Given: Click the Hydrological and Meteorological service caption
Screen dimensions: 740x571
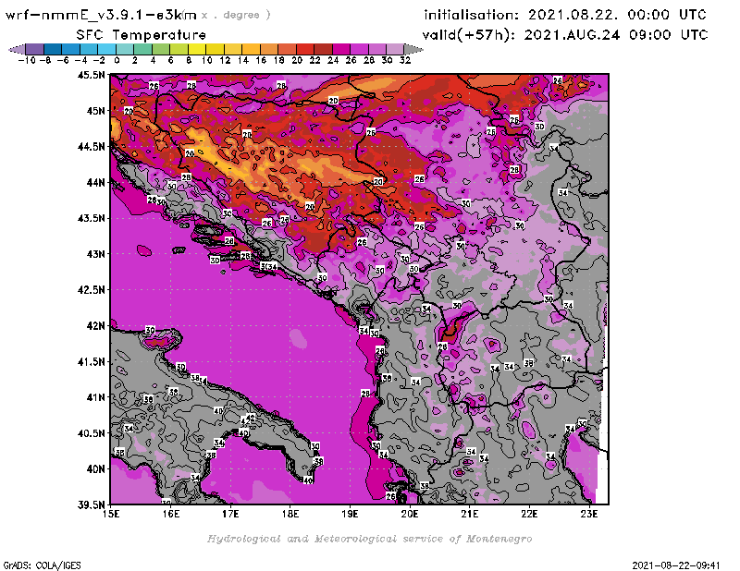Looking at the screenshot, I should 369,539.
